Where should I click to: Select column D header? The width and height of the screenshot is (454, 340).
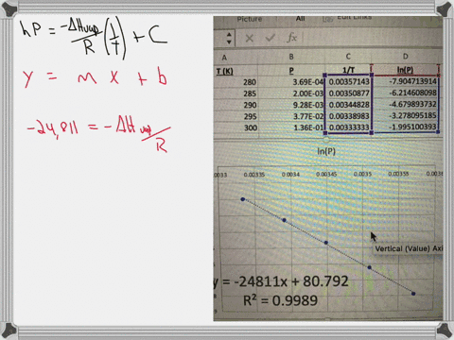(x=406, y=57)
